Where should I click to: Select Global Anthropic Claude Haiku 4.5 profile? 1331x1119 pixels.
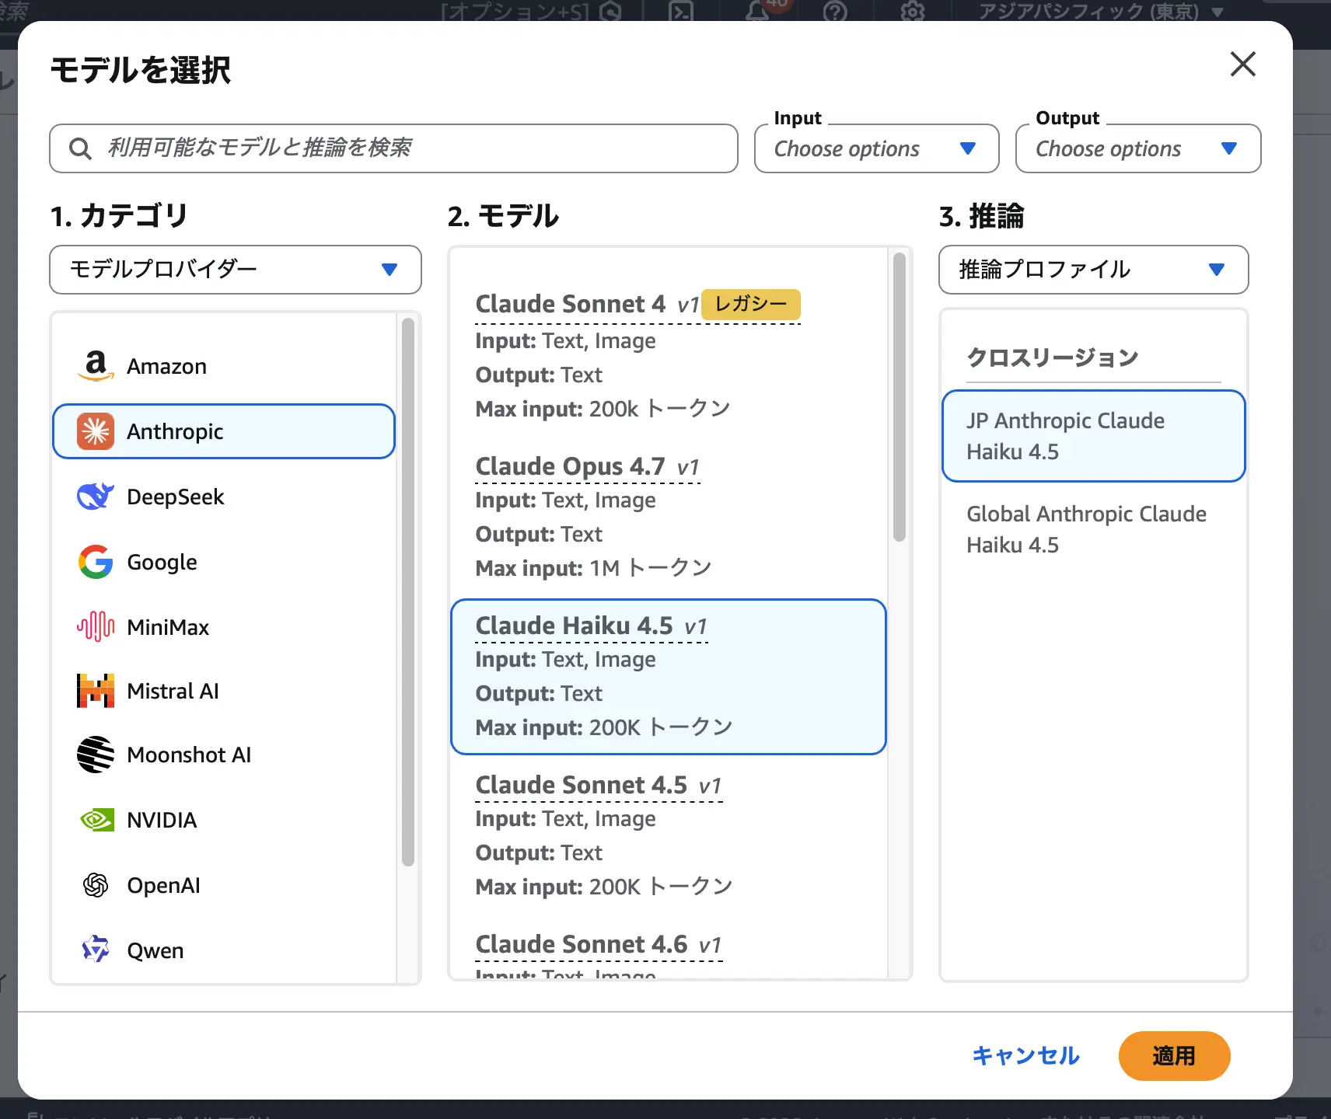coord(1093,529)
